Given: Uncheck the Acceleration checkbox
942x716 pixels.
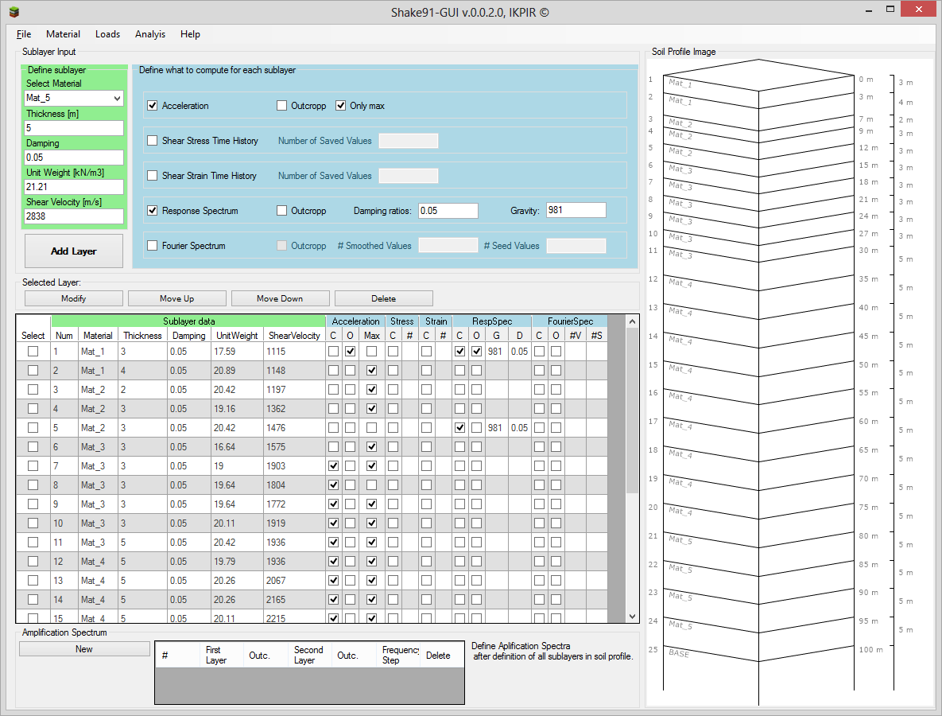Looking at the screenshot, I should pos(153,106).
